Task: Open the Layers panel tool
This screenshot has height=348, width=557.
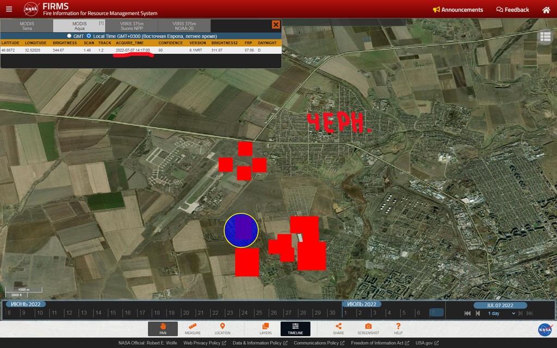Action: (x=265, y=328)
